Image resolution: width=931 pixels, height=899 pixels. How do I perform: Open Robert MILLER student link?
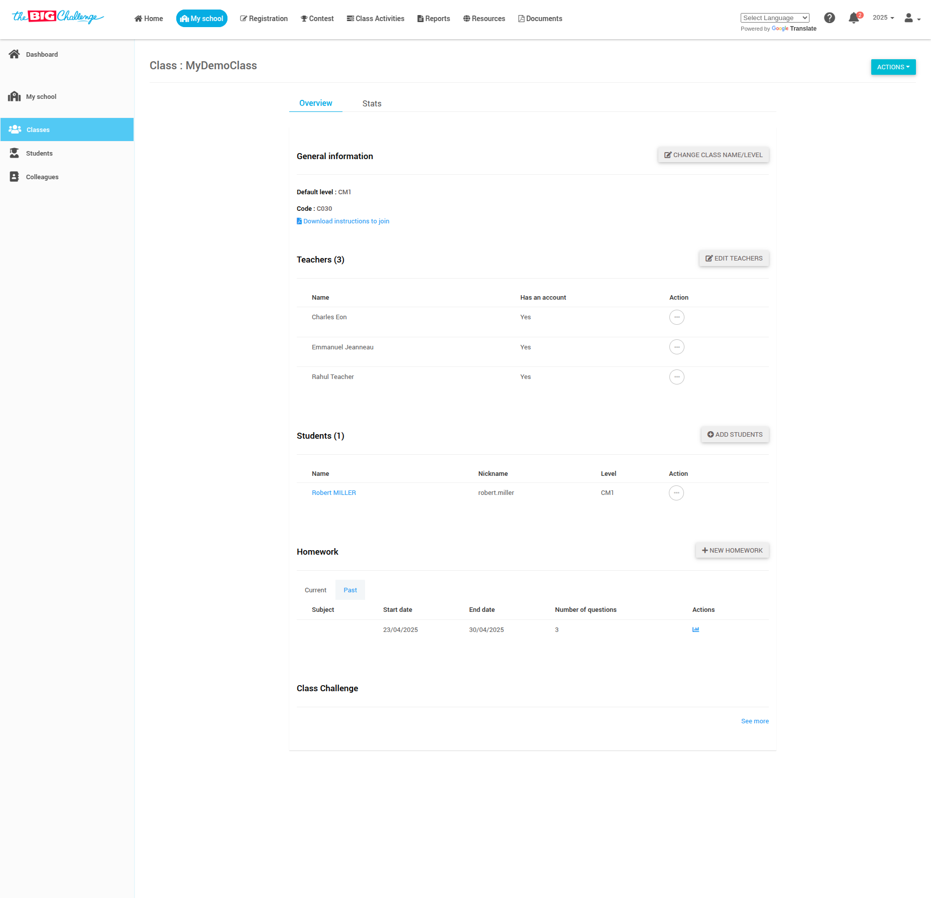pyautogui.click(x=334, y=493)
